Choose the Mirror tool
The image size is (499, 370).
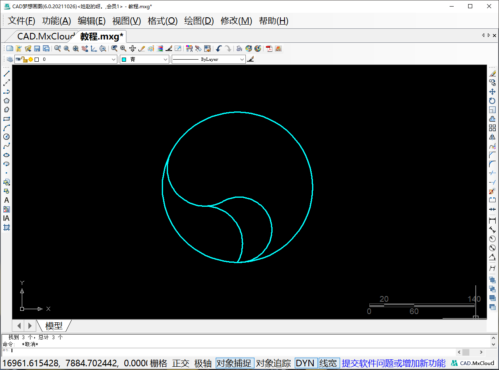(492, 137)
